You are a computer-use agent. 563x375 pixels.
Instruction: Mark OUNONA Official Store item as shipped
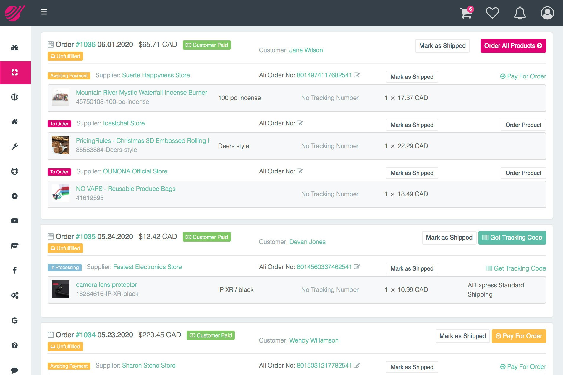point(412,173)
